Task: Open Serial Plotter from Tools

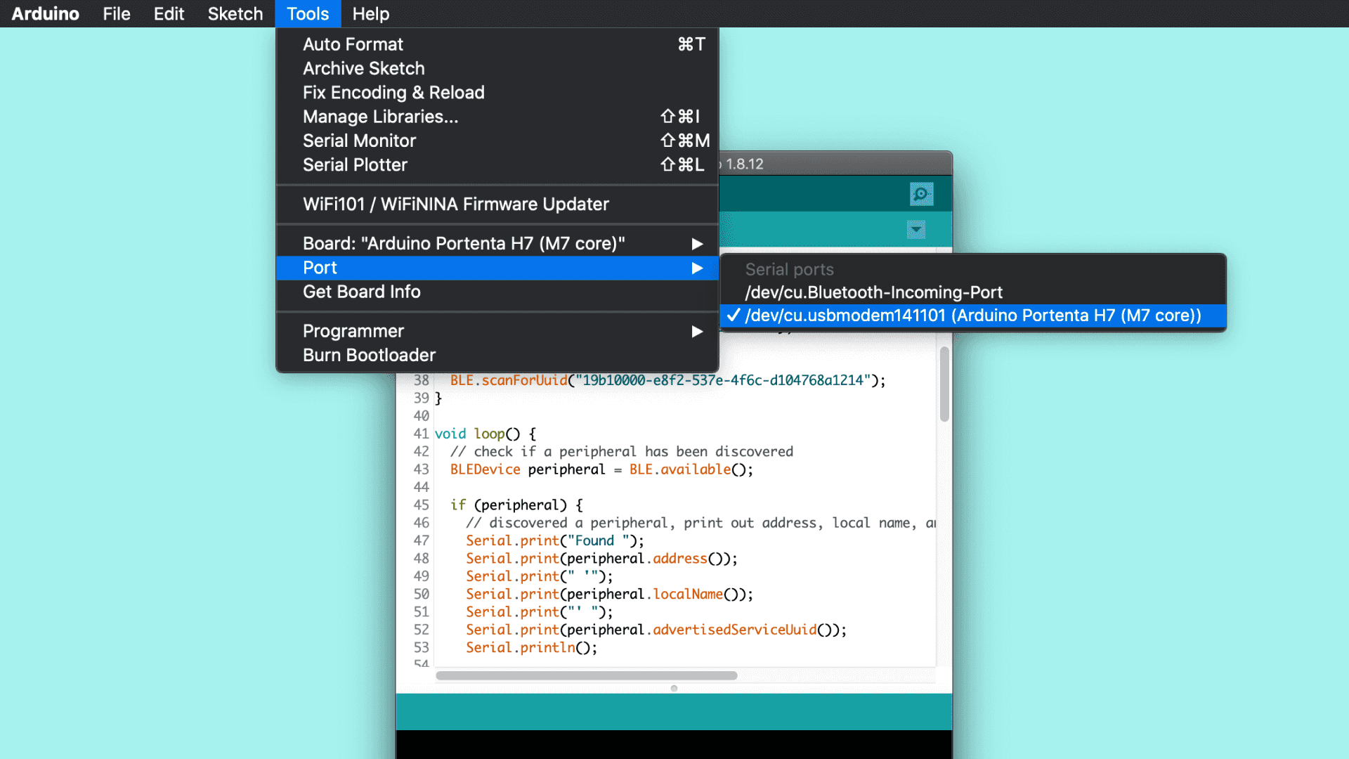Action: click(355, 164)
